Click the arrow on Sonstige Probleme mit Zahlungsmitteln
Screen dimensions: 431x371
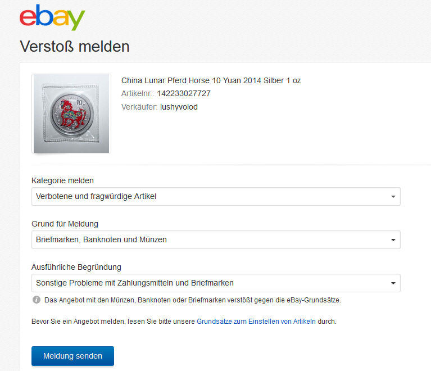[x=393, y=283]
